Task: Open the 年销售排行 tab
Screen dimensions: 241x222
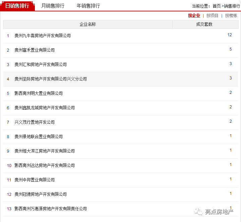Action: point(88,6)
